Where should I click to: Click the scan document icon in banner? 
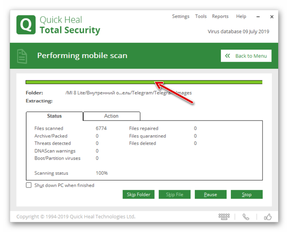point(22,56)
